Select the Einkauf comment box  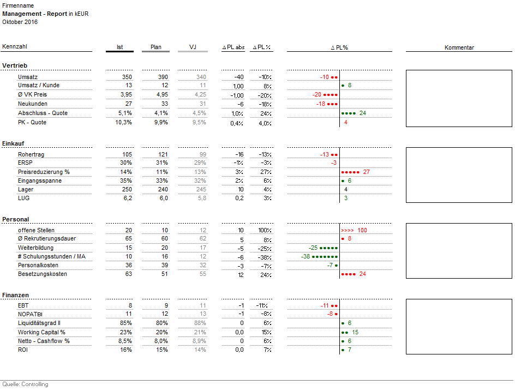click(459, 175)
